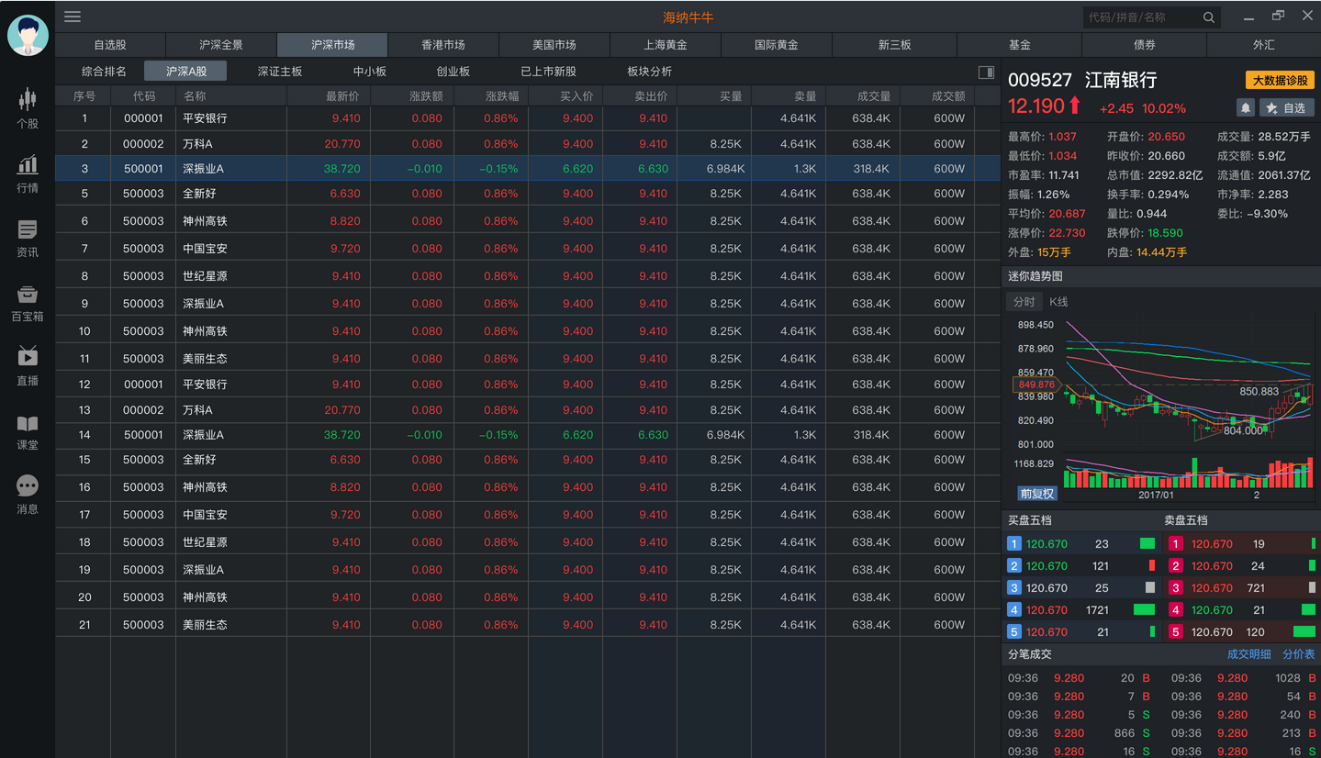Click 卖盘五档 level 5 row

point(1243,631)
